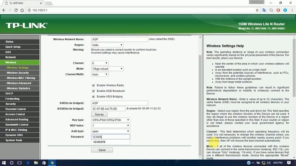Open Store icon on taskbar
Image resolution: width=296 pixels, height=166 pixels.
tap(44, 163)
